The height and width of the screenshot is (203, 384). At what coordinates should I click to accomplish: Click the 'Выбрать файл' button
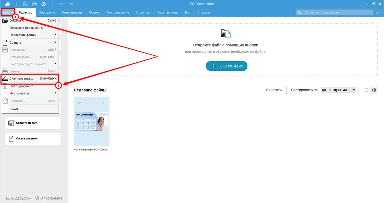click(226, 66)
